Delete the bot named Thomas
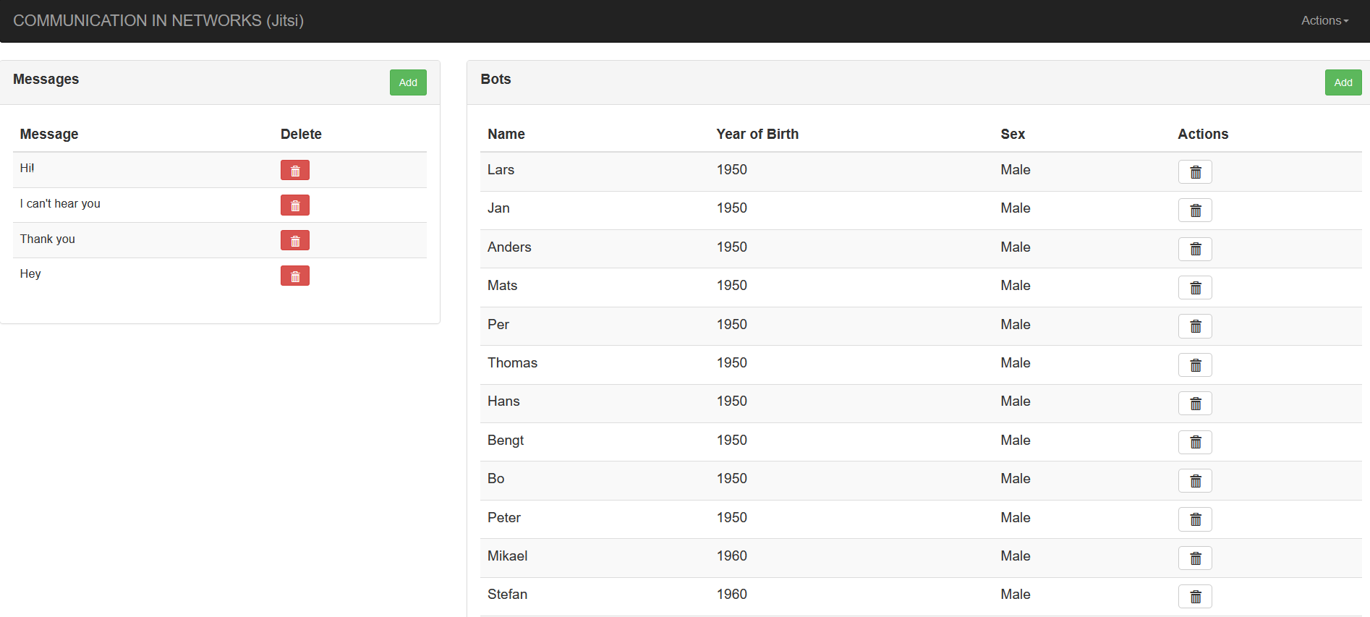The width and height of the screenshot is (1370, 617). 1194,365
